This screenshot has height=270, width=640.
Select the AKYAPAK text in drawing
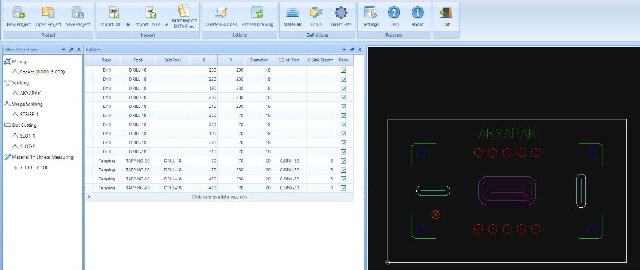(x=507, y=134)
